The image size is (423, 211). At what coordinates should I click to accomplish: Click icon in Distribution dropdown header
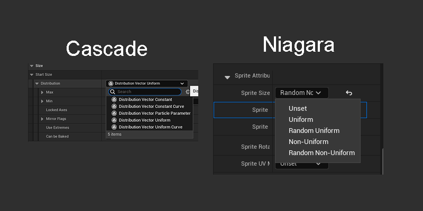[111, 83]
